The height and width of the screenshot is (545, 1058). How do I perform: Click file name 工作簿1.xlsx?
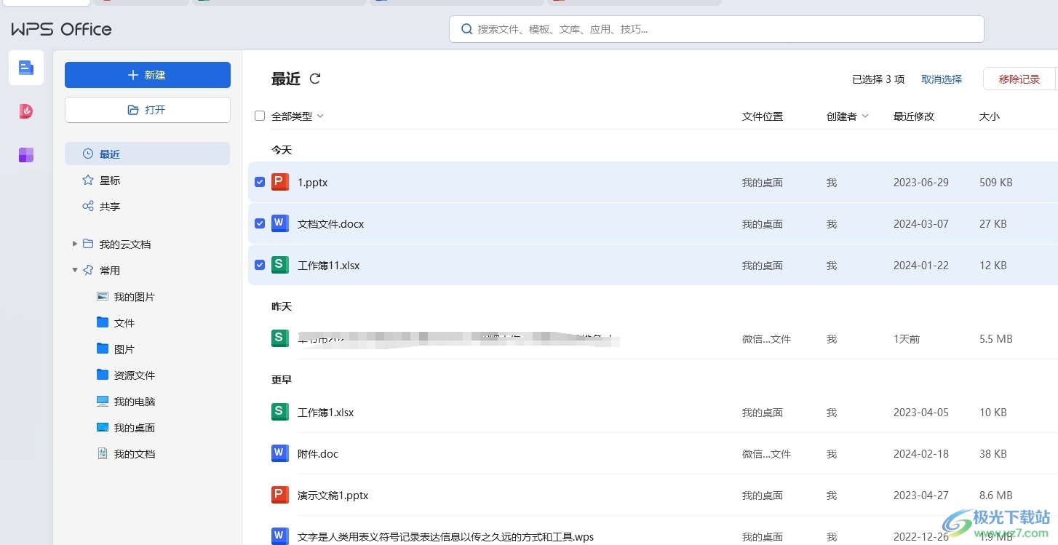[326, 413]
